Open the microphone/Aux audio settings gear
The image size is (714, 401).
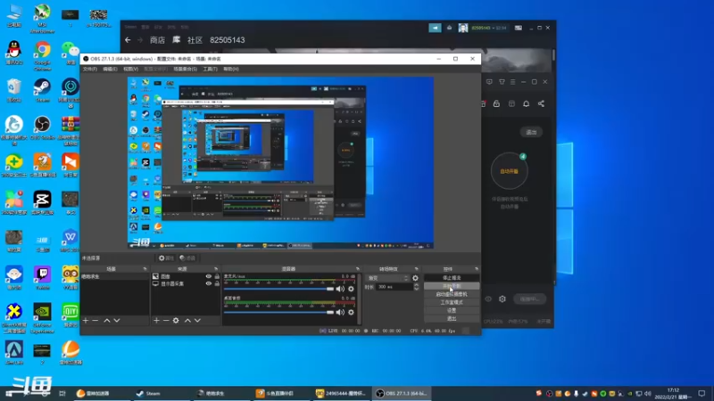pos(351,289)
